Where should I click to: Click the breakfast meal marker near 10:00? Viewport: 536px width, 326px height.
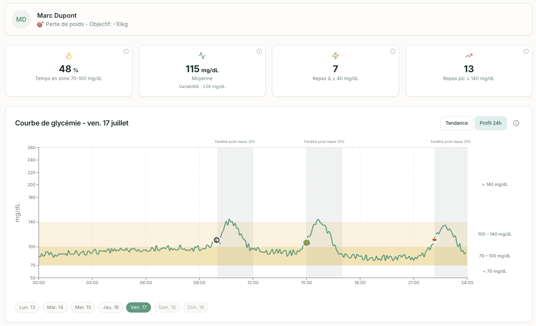click(217, 240)
